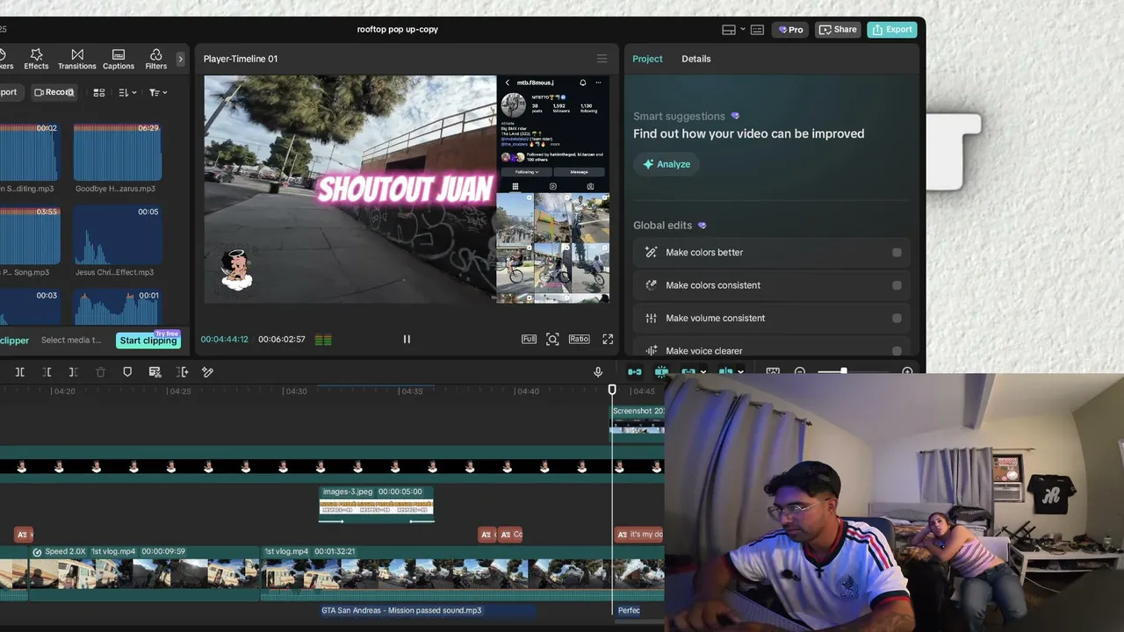Select the delete right trim tool
The height and width of the screenshot is (632, 1124).
pyautogui.click(x=74, y=372)
